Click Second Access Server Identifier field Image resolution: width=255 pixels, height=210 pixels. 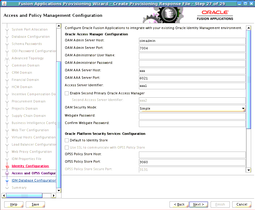[192, 101]
